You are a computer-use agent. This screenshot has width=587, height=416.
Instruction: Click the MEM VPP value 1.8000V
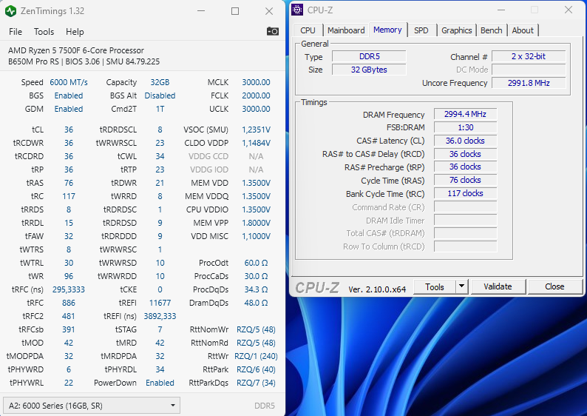coord(256,223)
